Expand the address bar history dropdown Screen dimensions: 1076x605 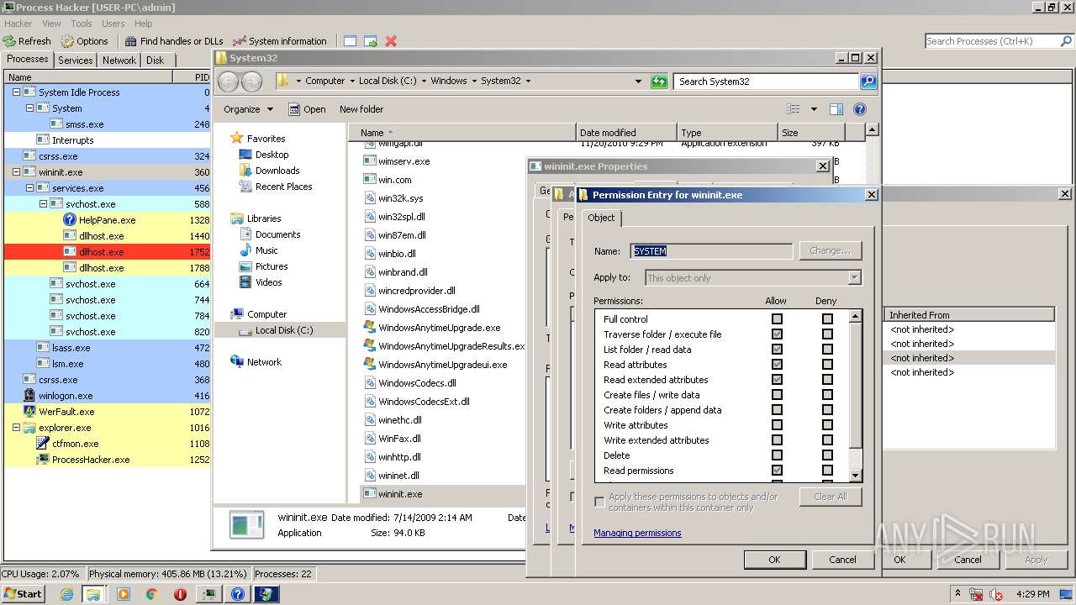tap(639, 82)
